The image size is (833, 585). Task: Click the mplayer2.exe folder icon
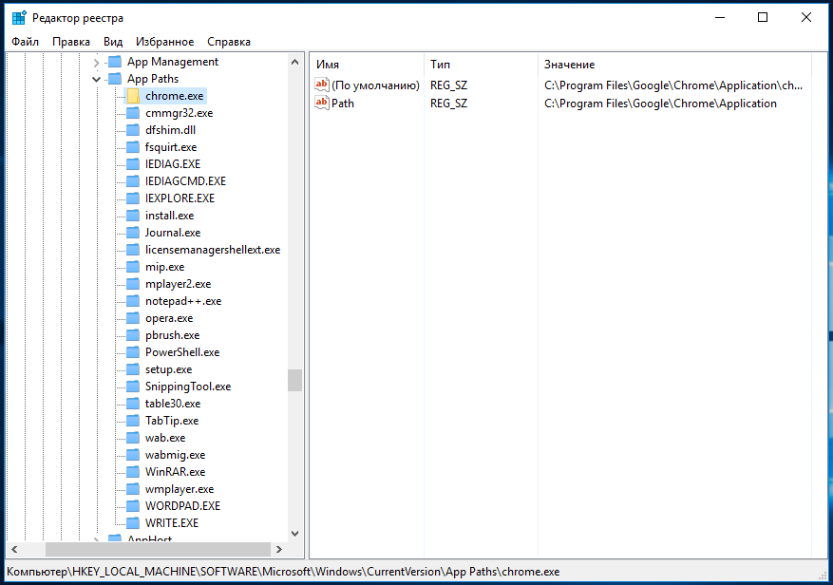coord(133,284)
